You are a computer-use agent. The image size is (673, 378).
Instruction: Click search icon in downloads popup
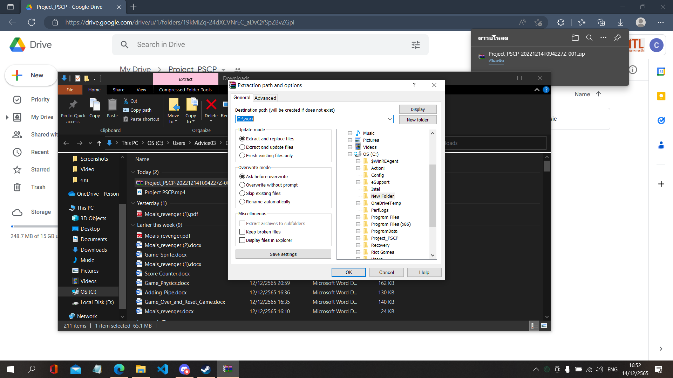[589, 38]
